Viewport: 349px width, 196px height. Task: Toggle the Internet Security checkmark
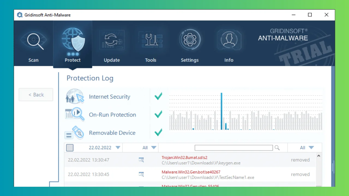(x=158, y=96)
